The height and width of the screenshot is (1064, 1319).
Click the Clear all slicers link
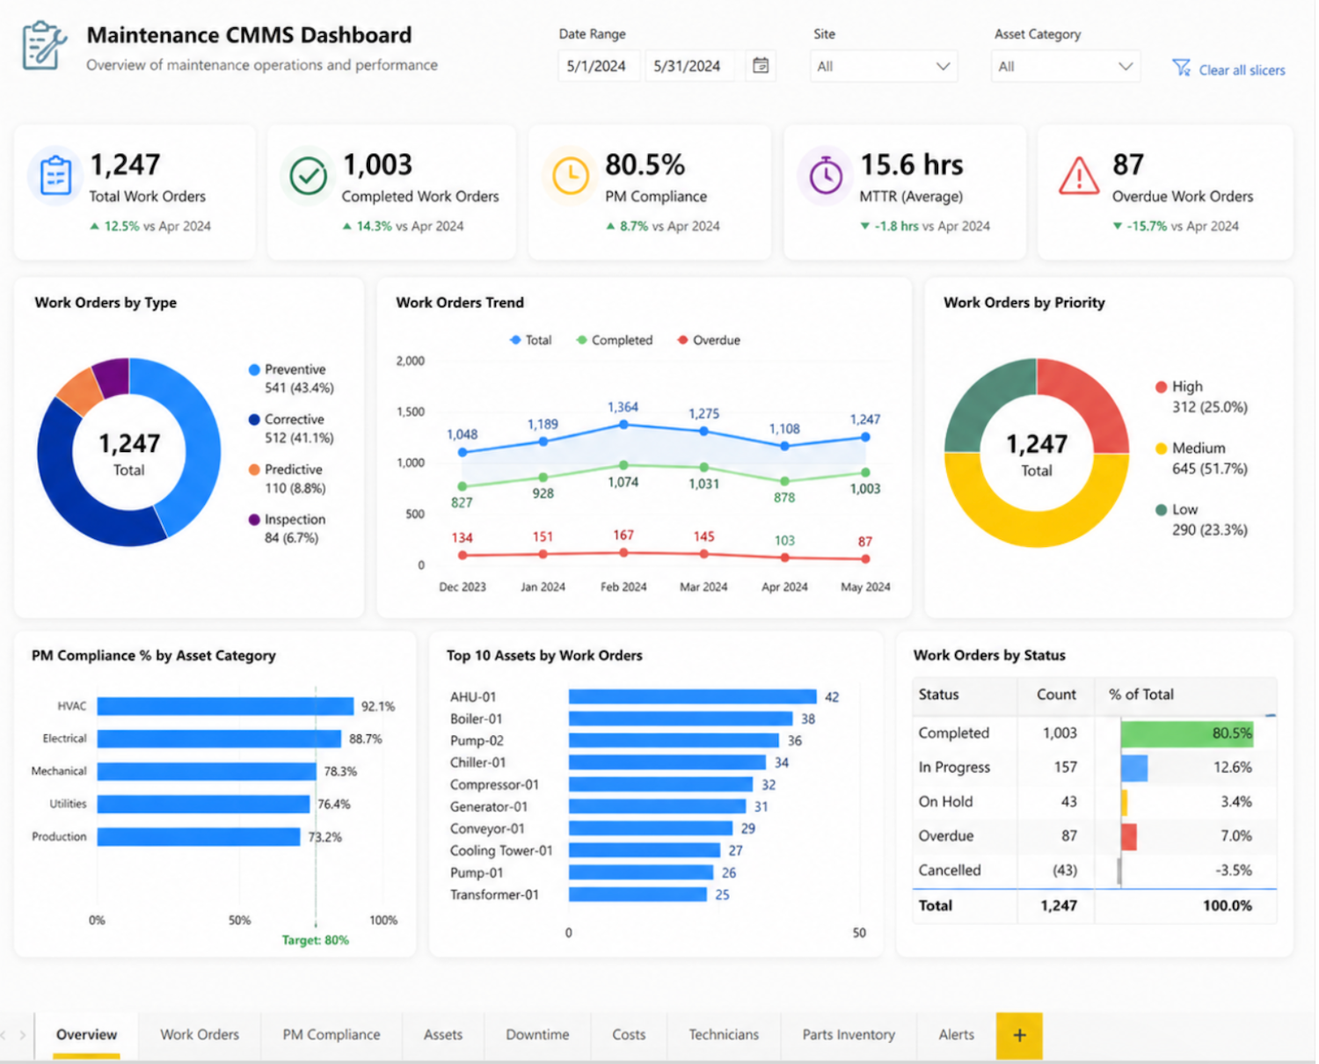pos(1242,70)
